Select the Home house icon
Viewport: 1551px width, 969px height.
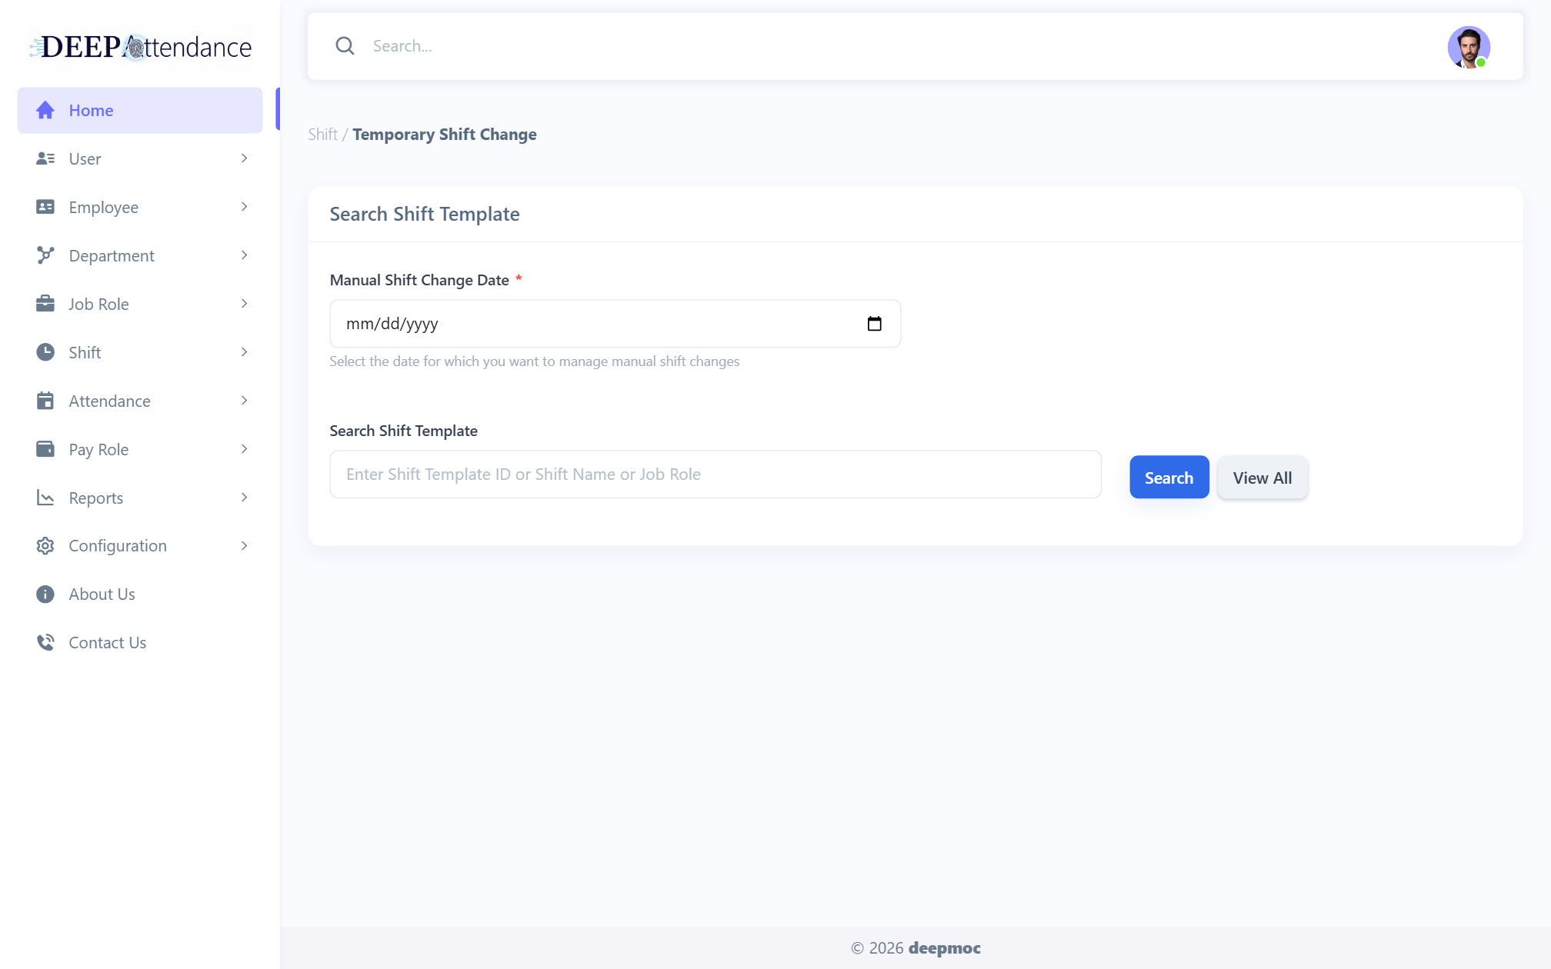click(45, 110)
